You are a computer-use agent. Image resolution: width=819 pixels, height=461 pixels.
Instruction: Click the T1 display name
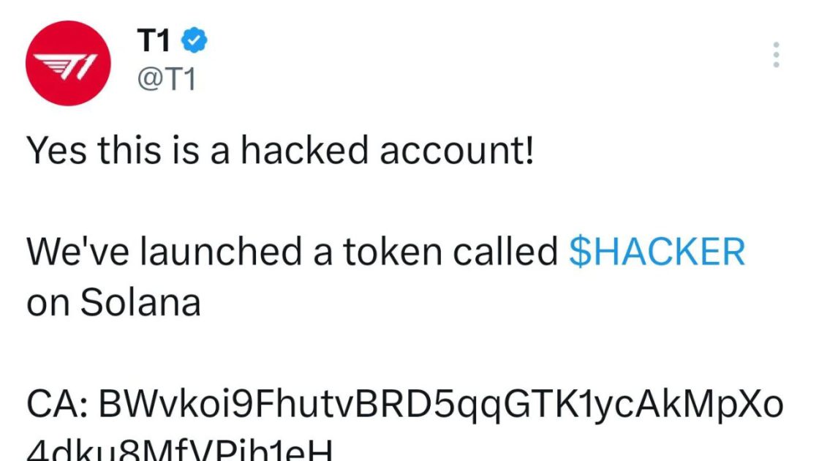(x=151, y=40)
